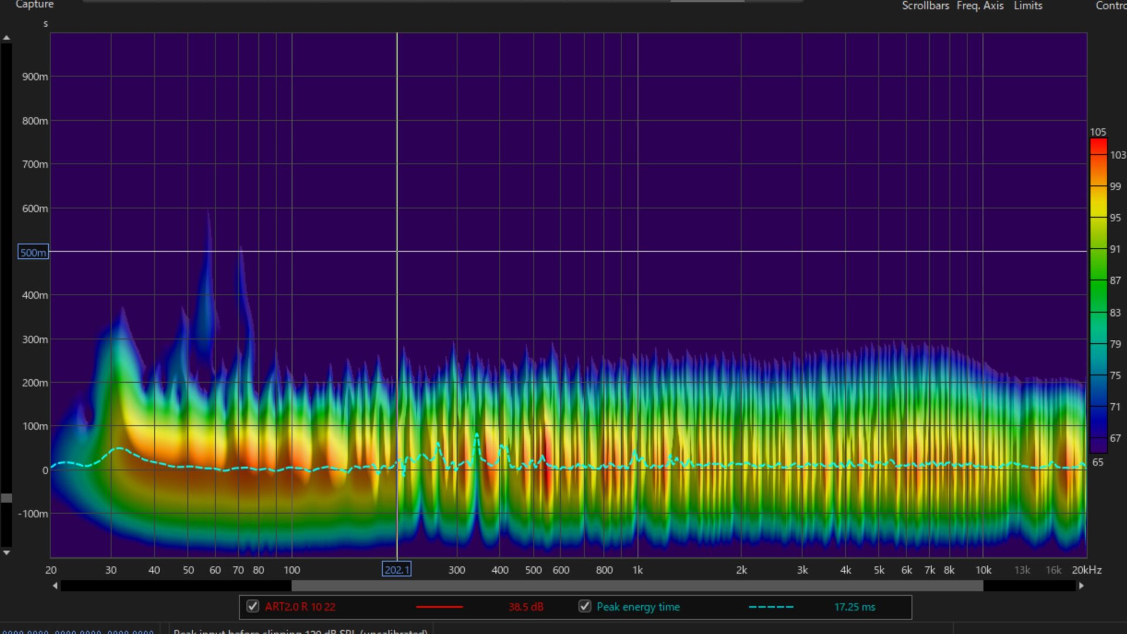1127x634 pixels.
Task: Click the cyan dashed Peak energy line sample
Action: 771,607
